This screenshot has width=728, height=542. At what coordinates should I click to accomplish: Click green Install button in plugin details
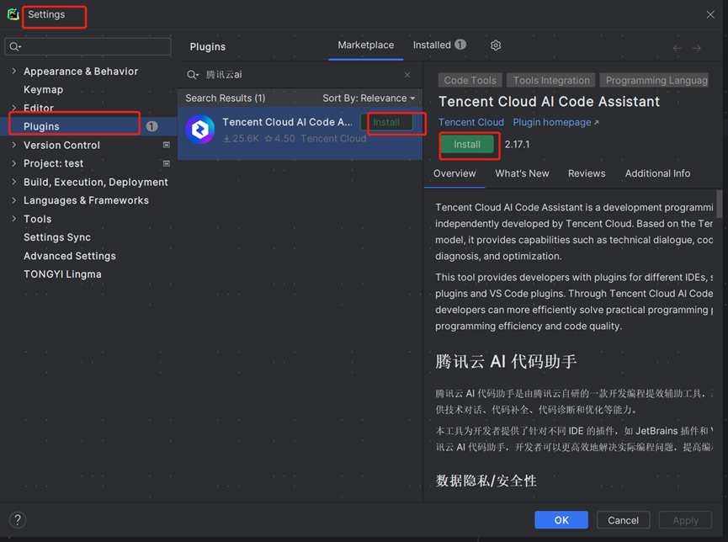tap(467, 145)
